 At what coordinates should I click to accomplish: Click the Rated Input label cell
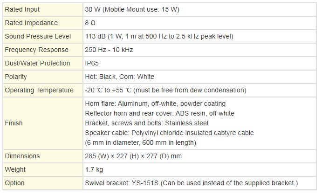pyautogui.click(x=22, y=9)
